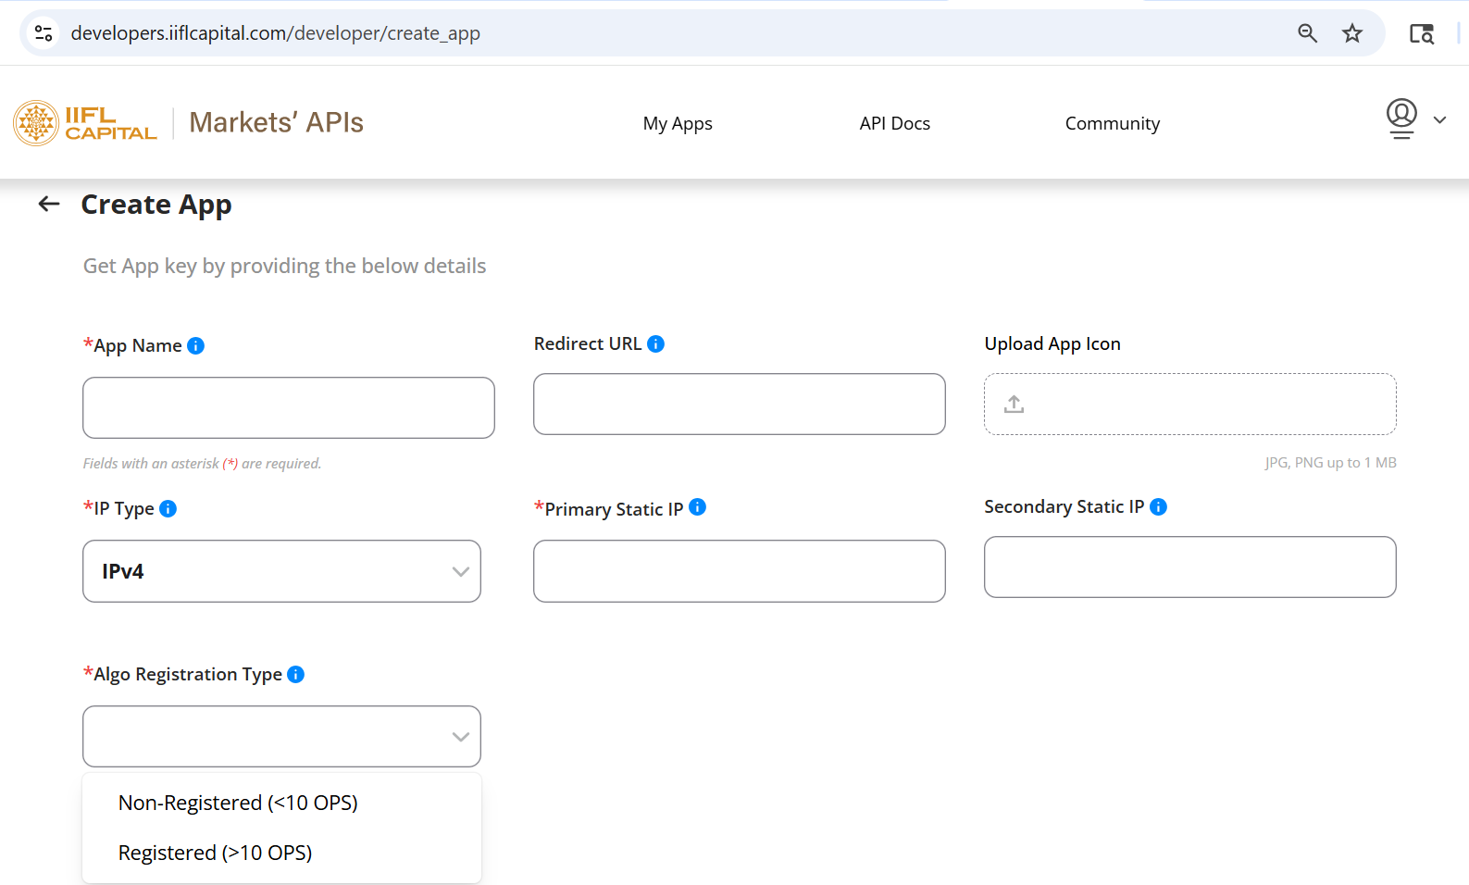Screen dimensions: 1469x885
Task: Click the Redirect URL info icon
Action: [655, 343]
